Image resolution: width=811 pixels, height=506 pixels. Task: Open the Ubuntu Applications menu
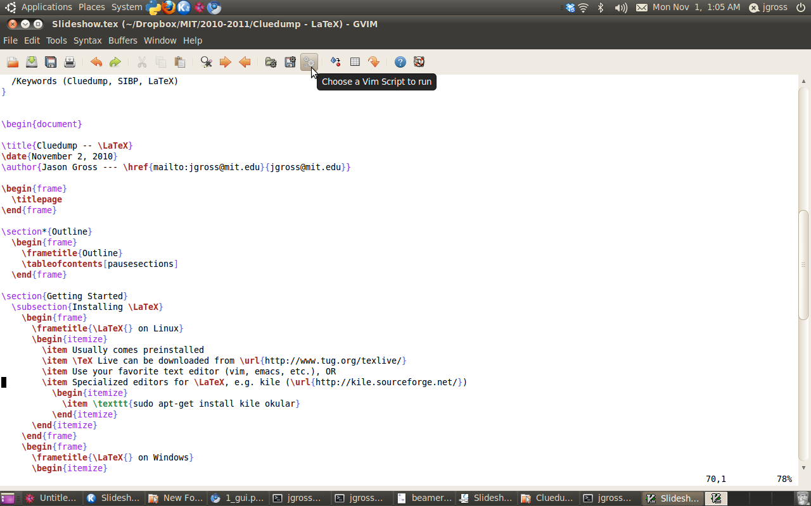click(x=46, y=7)
